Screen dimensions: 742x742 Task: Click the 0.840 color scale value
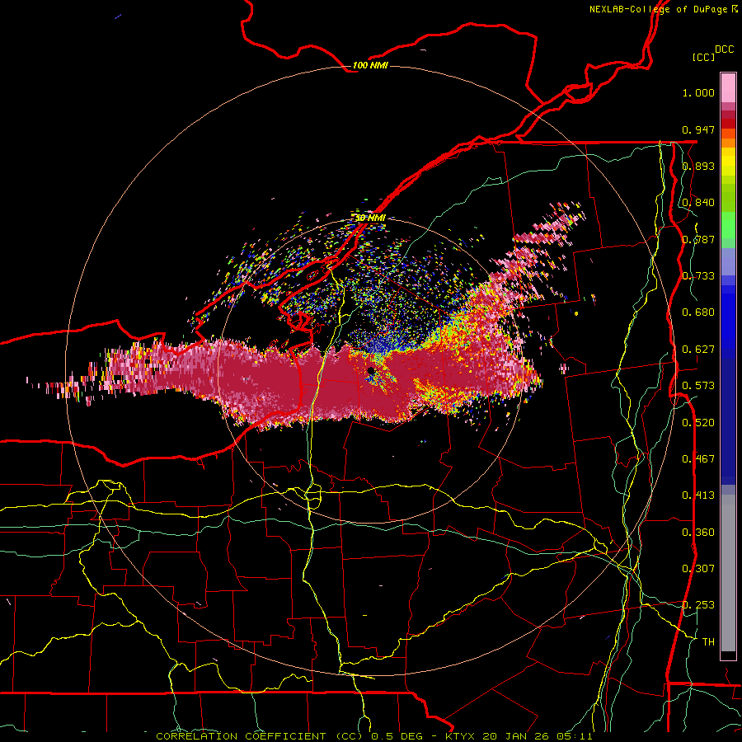698,203
